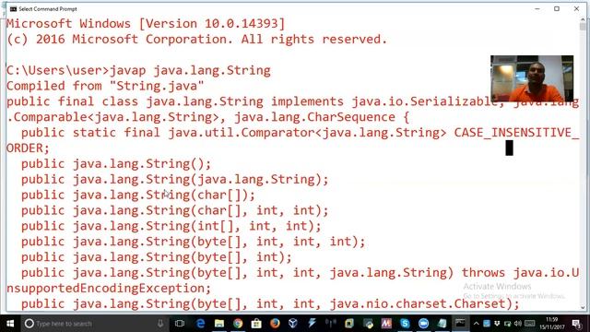Open the Action Center notifications icon
The width and height of the screenshot is (590, 332).
click(576, 324)
